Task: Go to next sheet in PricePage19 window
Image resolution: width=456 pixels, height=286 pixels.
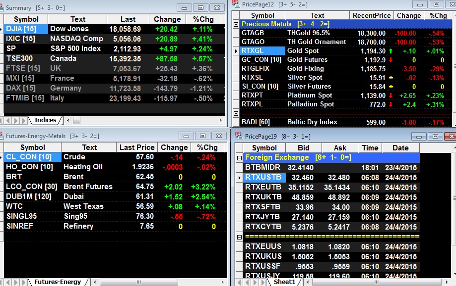Action: [255, 282]
